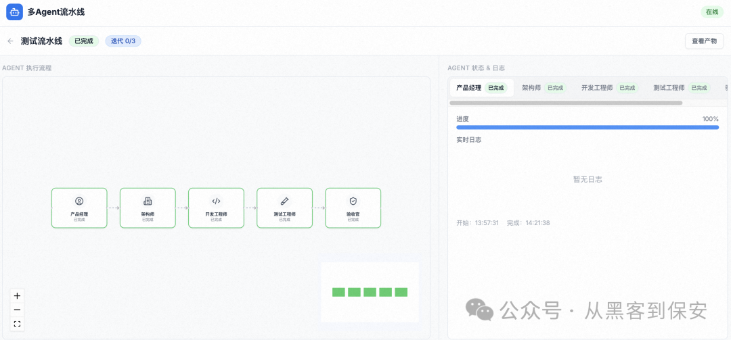This screenshot has height=340, width=731.
Task: Click the 测试工程师 test tube icon
Action: pyautogui.click(x=284, y=201)
